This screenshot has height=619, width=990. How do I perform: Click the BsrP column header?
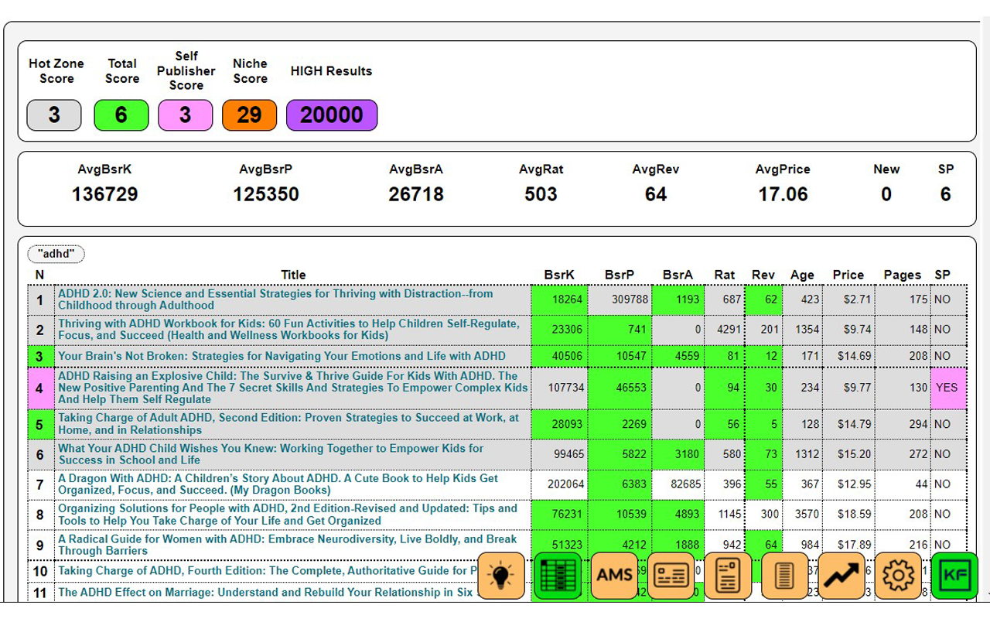click(620, 275)
